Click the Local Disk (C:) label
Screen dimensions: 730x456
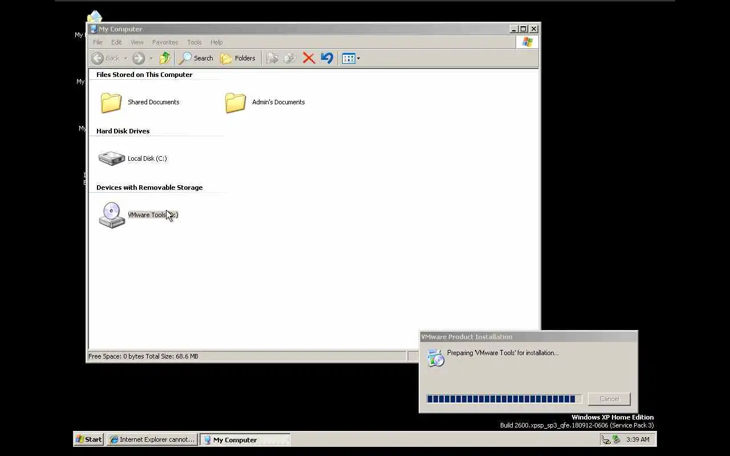click(x=147, y=158)
